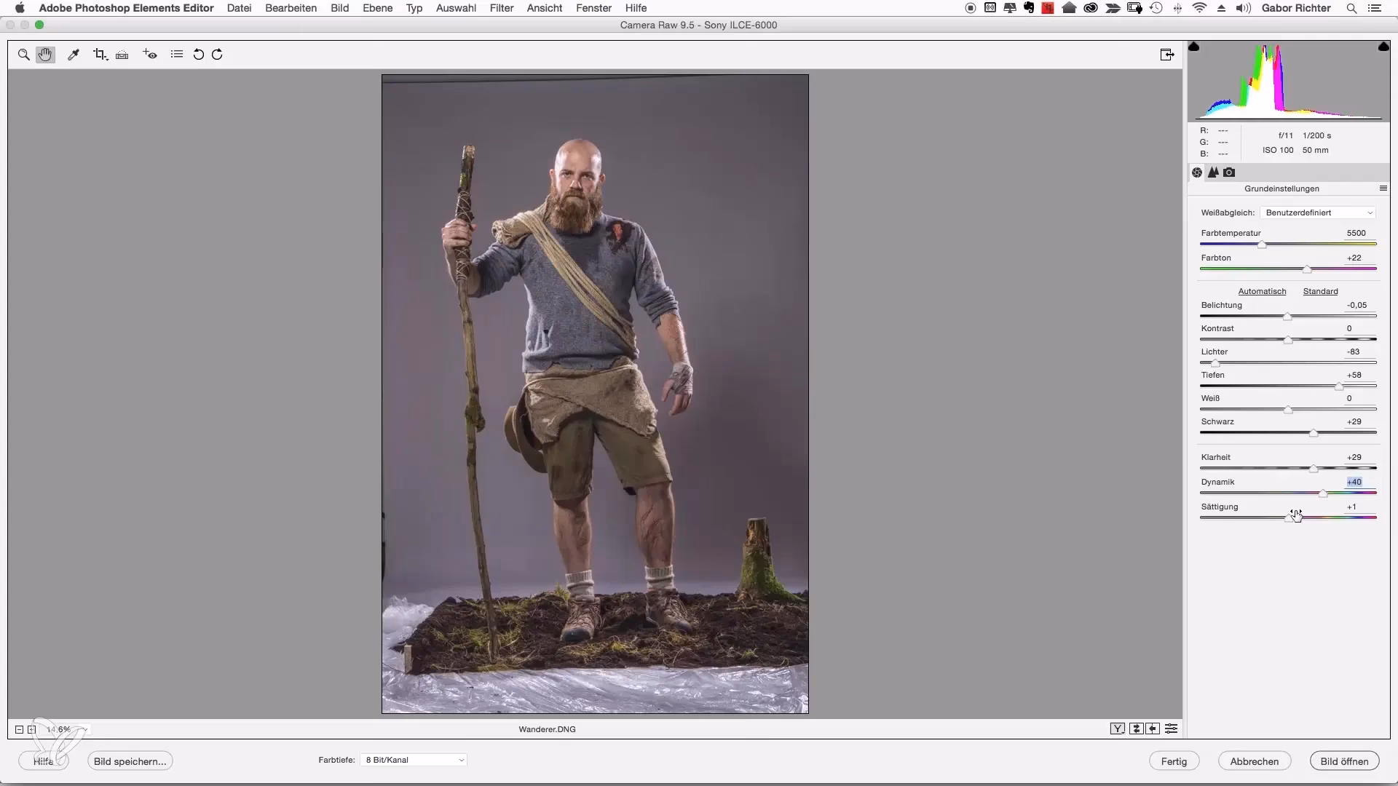Open the Farbtiefe bit depth dropdown

(x=413, y=759)
